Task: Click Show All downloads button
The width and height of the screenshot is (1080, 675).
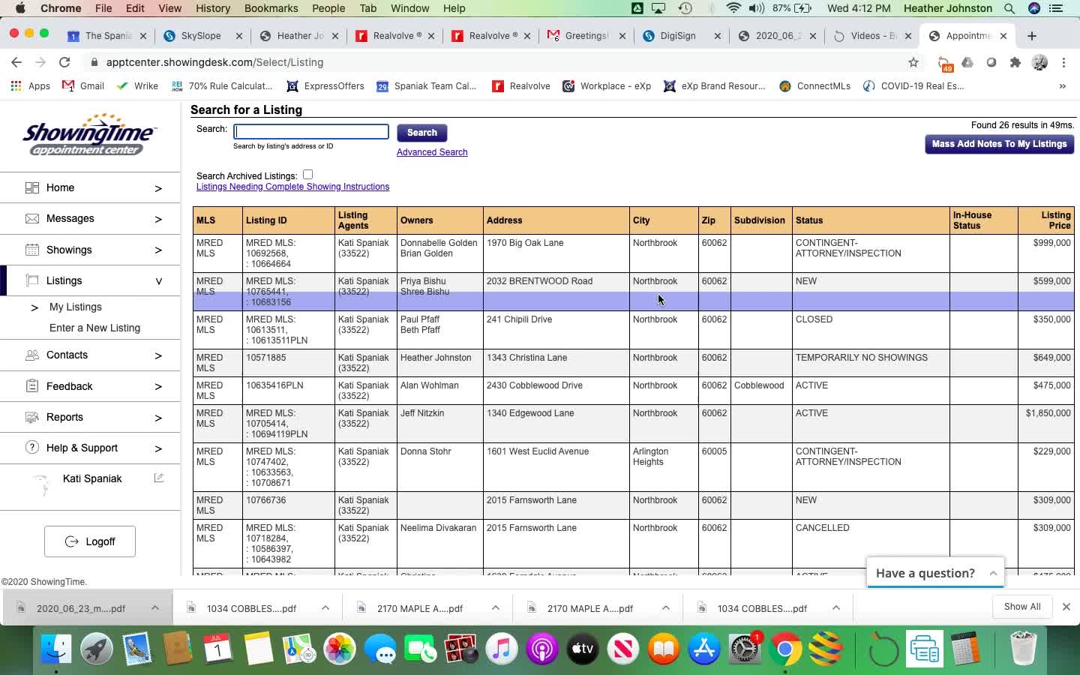Action: pyautogui.click(x=1021, y=607)
